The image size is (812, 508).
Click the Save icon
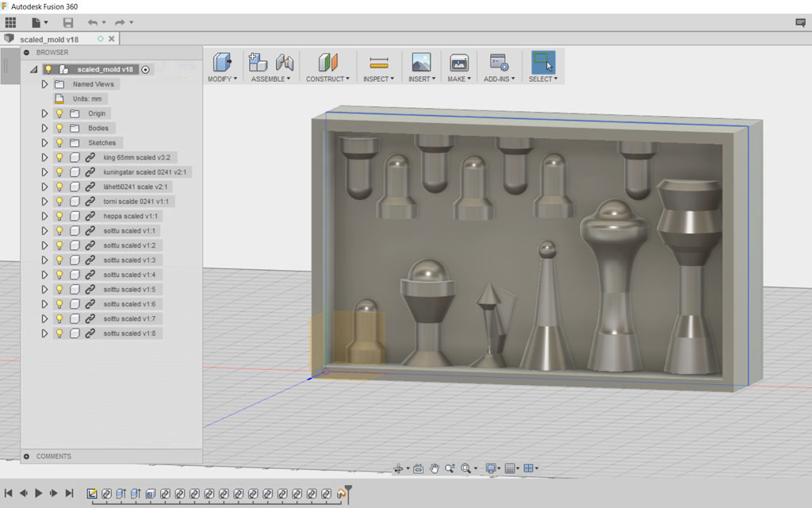(x=68, y=22)
